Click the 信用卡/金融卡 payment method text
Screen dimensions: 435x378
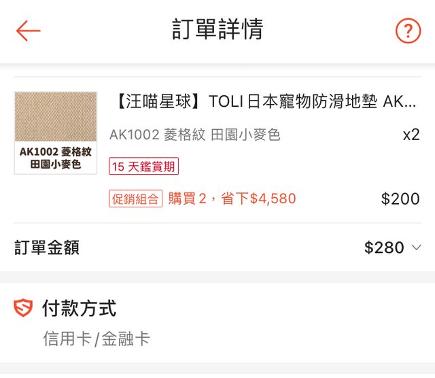(x=96, y=339)
